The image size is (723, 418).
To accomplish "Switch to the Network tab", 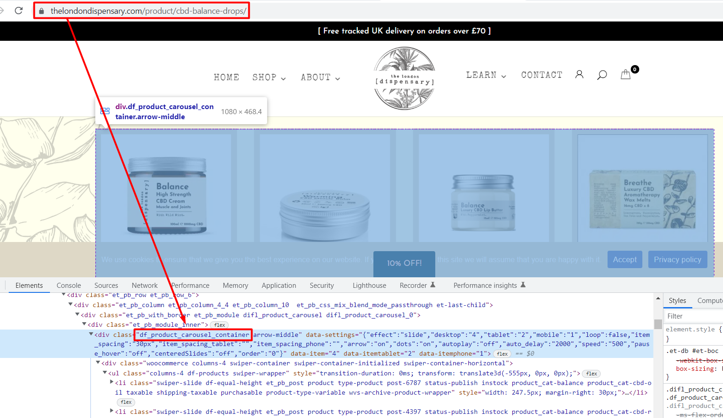I will point(145,286).
